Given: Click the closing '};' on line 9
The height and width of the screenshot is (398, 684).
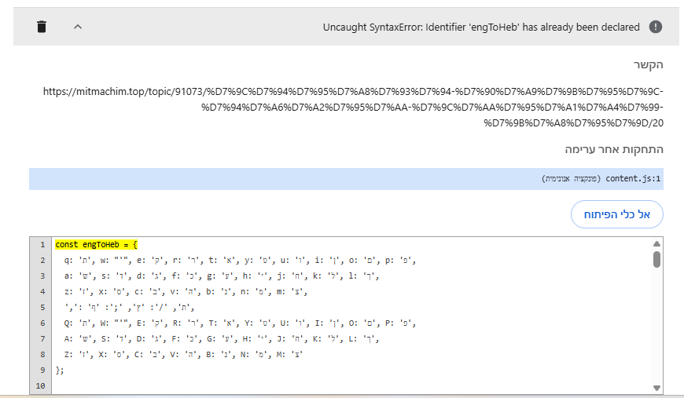Looking at the screenshot, I should pyautogui.click(x=60, y=370).
